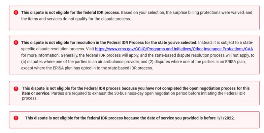Image resolution: width=264 pixels, height=133 pixels.
Task: Click the error icon in the state-specific dispute alert
Action: [x=16, y=42]
